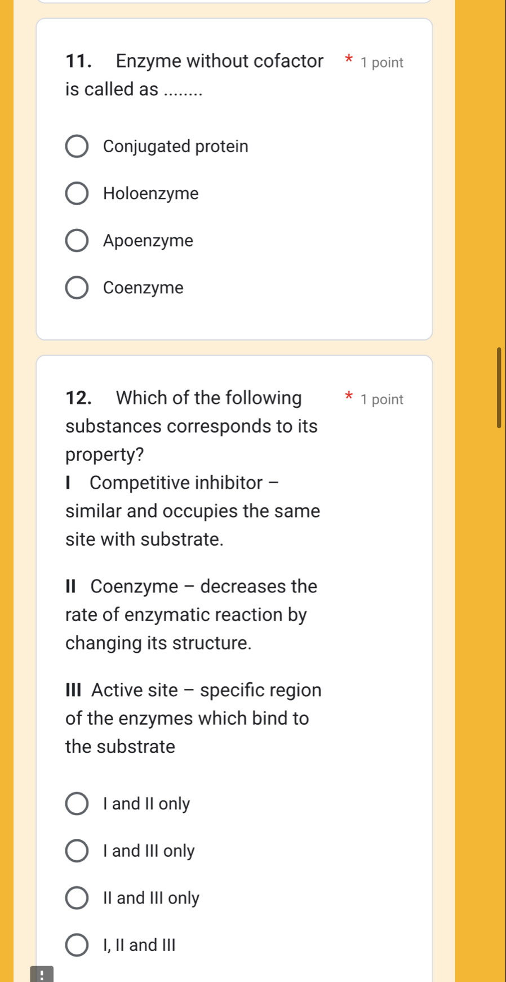The height and width of the screenshot is (982, 506).
Task: Click the required asterisk on question 12
Action: click(x=348, y=396)
